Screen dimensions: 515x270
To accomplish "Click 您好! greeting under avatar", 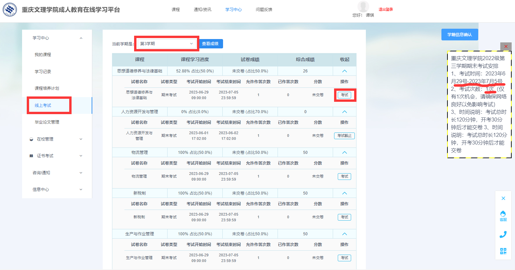I will (357, 15).
